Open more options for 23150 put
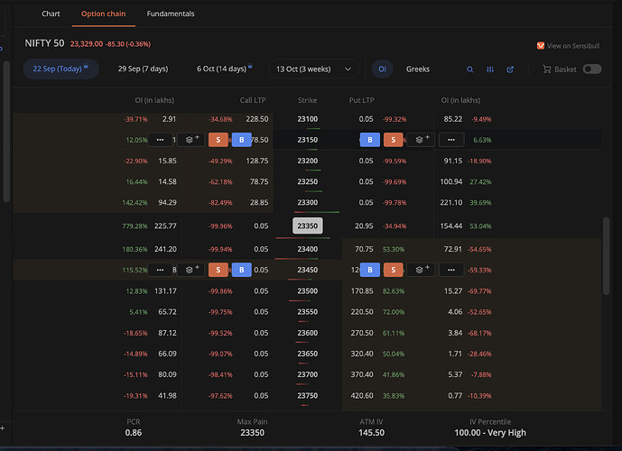The height and width of the screenshot is (451, 622). pyautogui.click(x=451, y=140)
